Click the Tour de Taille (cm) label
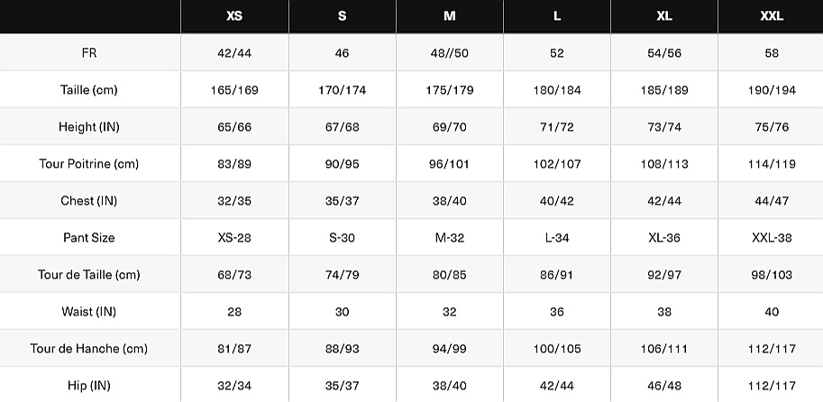This screenshot has height=402, width=823. pos(89,275)
